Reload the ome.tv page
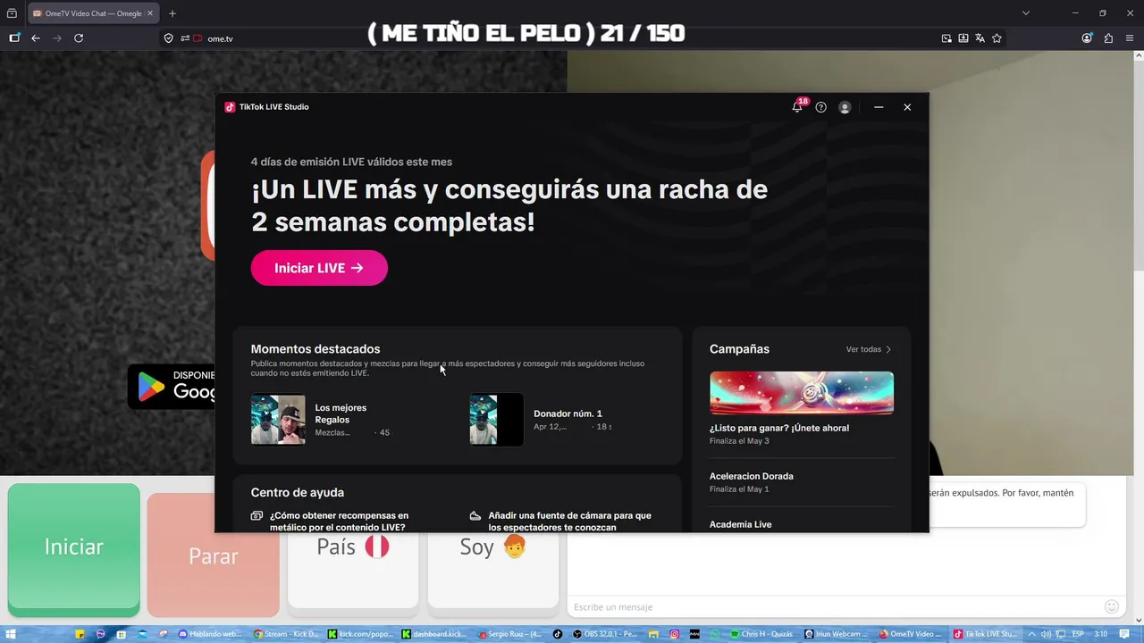 pos(79,38)
